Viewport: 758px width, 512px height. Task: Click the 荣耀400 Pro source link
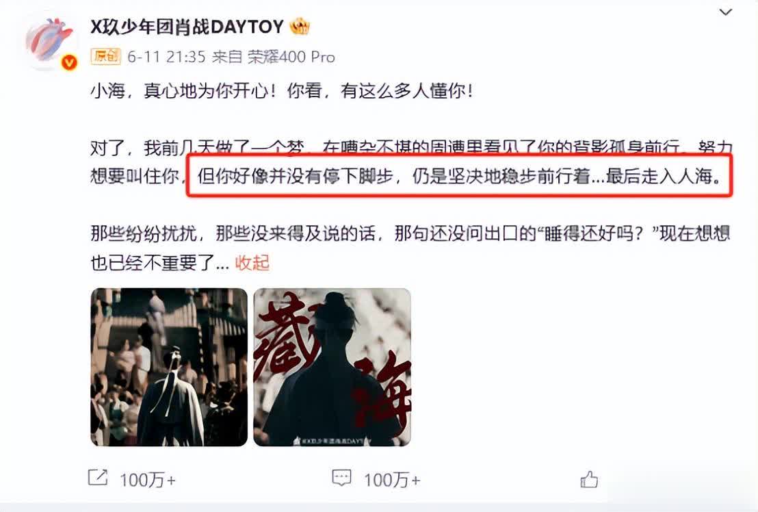291,57
